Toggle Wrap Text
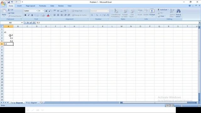The image size is (201, 113). click(77, 11)
